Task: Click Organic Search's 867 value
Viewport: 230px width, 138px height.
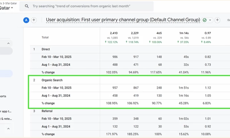Action: click(x=136, y=88)
